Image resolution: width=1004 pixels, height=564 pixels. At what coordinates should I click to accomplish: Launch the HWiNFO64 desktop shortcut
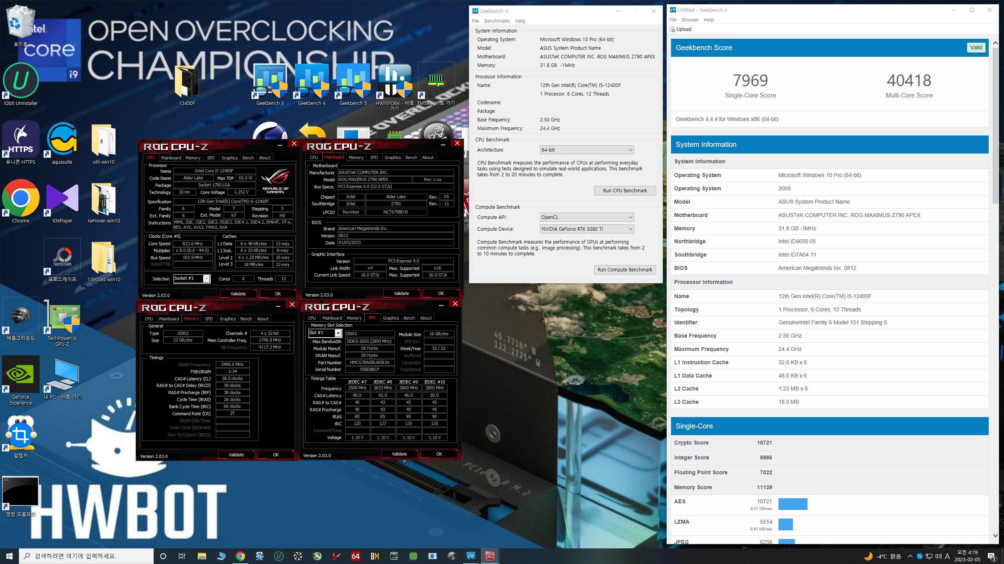pyautogui.click(x=395, y=87)
